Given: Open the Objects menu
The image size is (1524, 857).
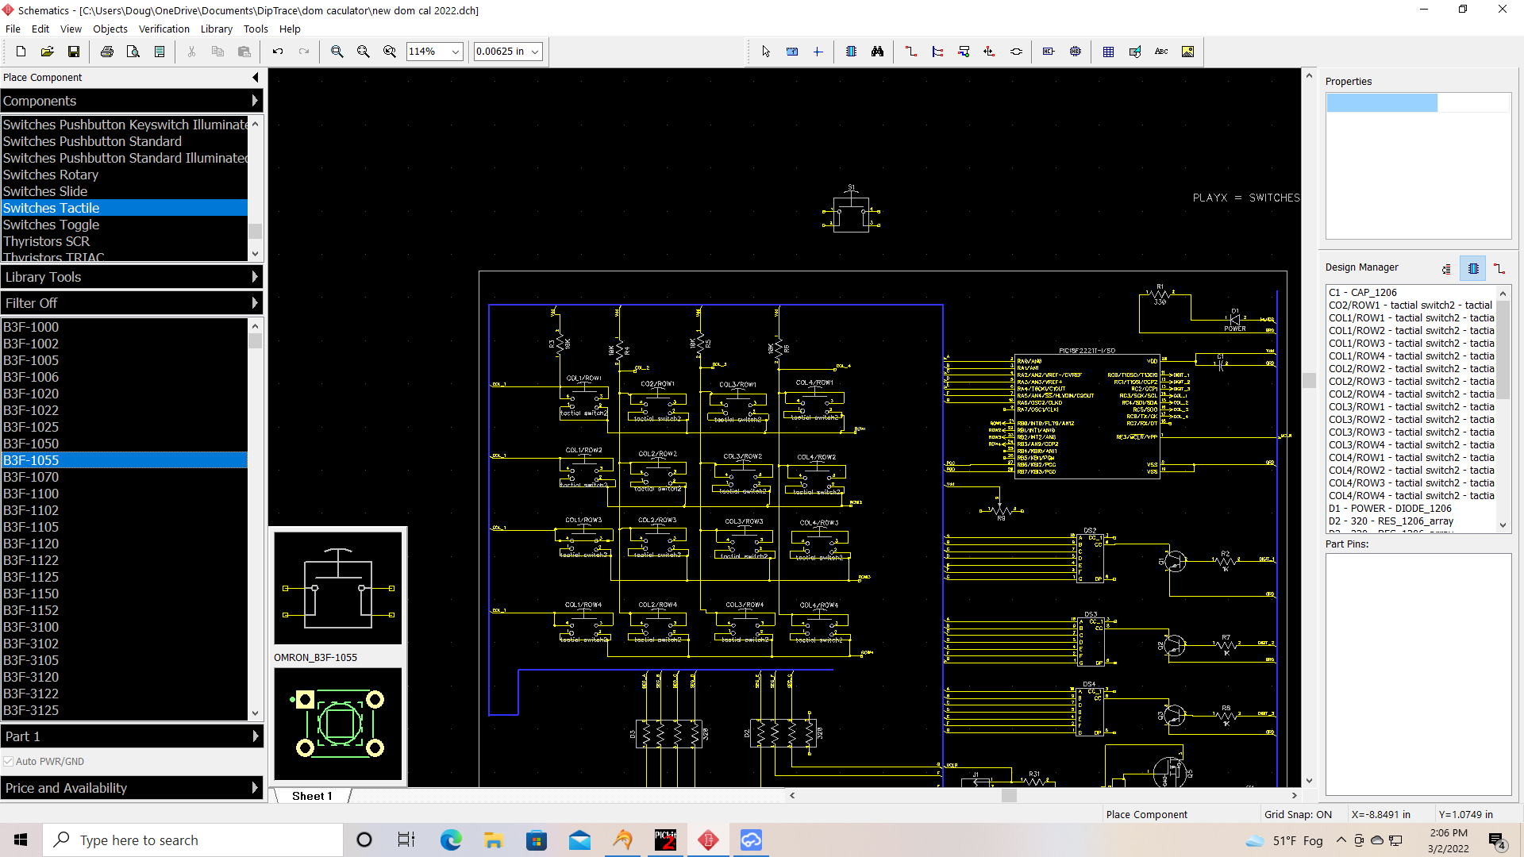Looking at the screenshot, I should (x=110, y=29).
